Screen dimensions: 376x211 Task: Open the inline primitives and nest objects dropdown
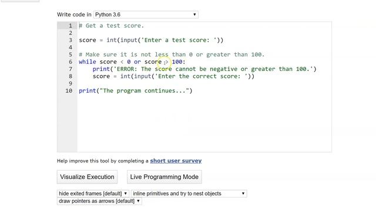point(189,193)
